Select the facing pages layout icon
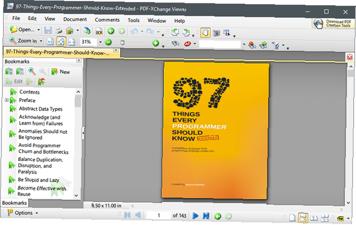 (x=314, y=218)
